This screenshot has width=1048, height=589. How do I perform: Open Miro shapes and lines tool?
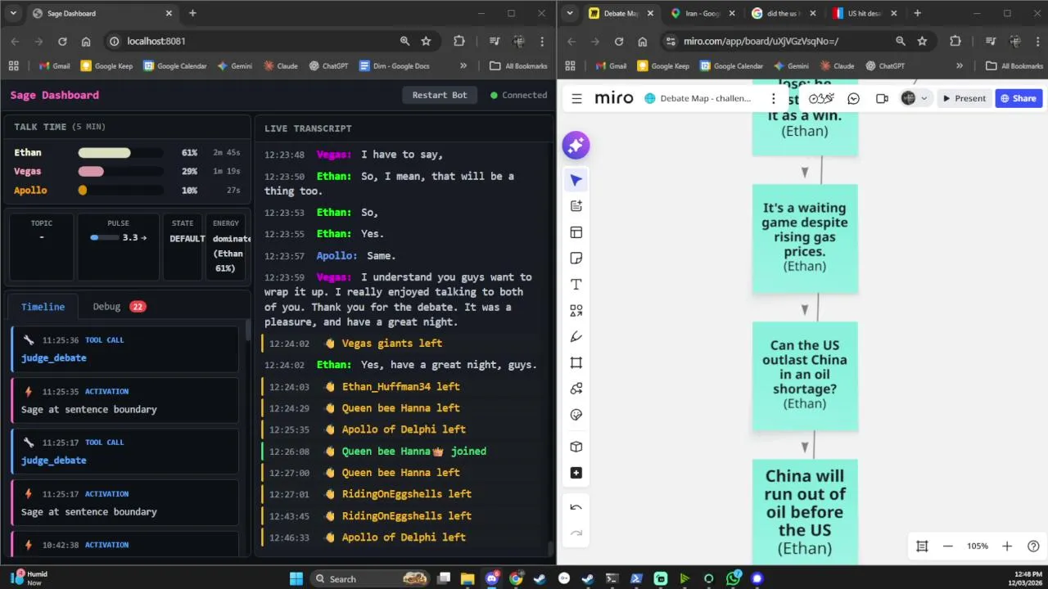pos(576,311)
